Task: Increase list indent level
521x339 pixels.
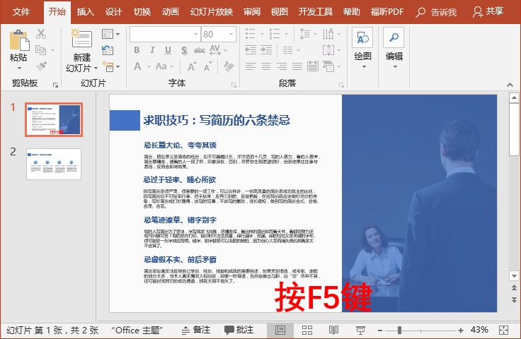Action: point(266,50)
